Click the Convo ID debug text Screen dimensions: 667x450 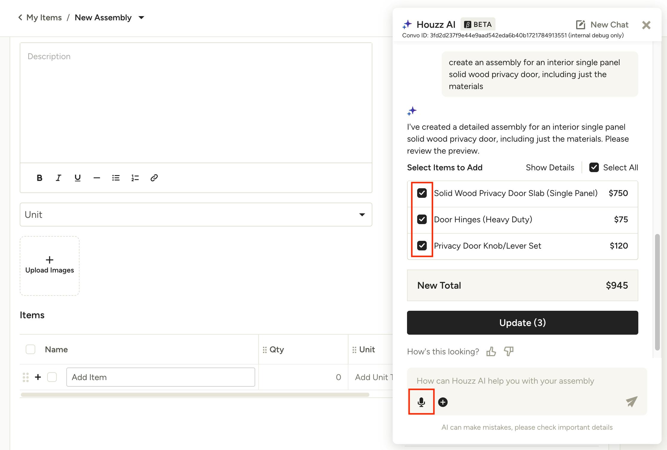[513, 35]
